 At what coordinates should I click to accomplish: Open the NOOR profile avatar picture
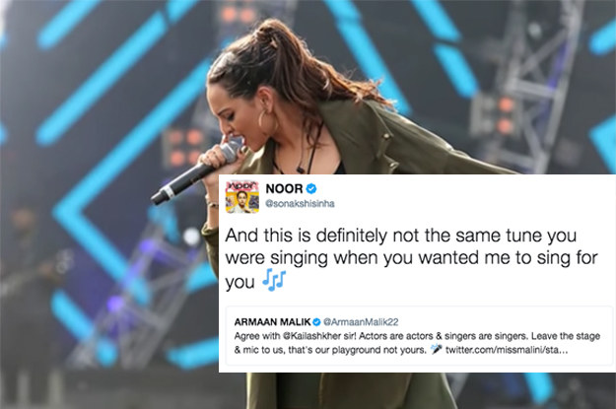242,197
